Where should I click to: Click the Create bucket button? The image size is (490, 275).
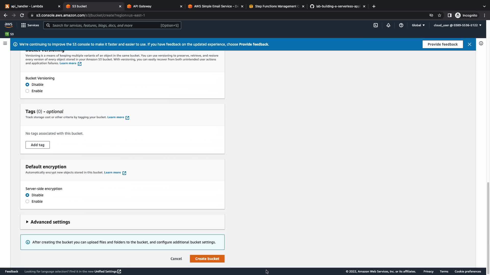pyautogui.click(x=207, y=259)
